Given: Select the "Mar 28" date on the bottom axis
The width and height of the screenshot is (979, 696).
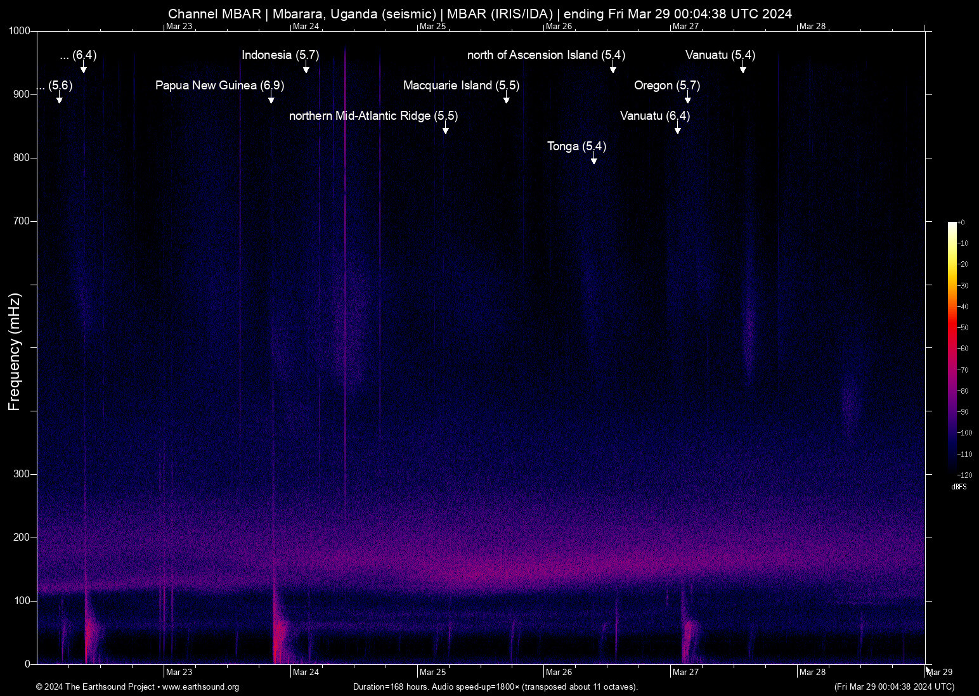Looking at the screenshot, I should (813, 672).
